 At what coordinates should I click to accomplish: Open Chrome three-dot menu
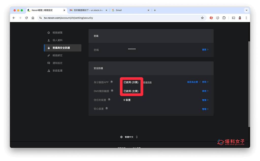coord(246,18)
